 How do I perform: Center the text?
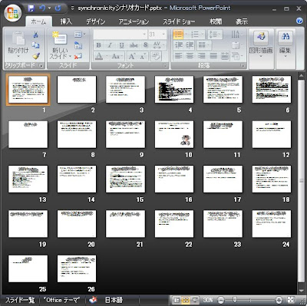coord(190,56)
